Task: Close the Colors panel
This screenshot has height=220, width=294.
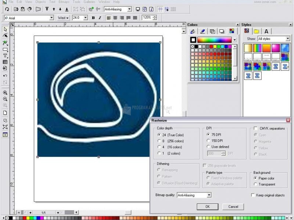Action: click(x=237, y=25)
